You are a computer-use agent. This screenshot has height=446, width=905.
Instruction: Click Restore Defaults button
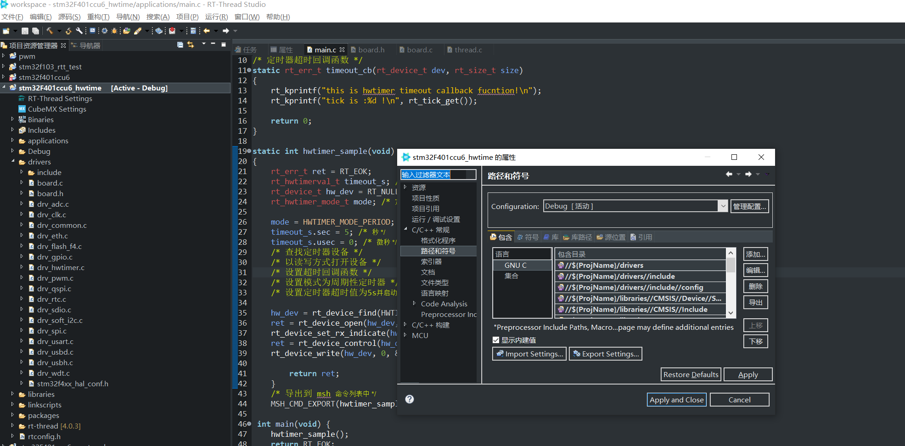point(691,374)
